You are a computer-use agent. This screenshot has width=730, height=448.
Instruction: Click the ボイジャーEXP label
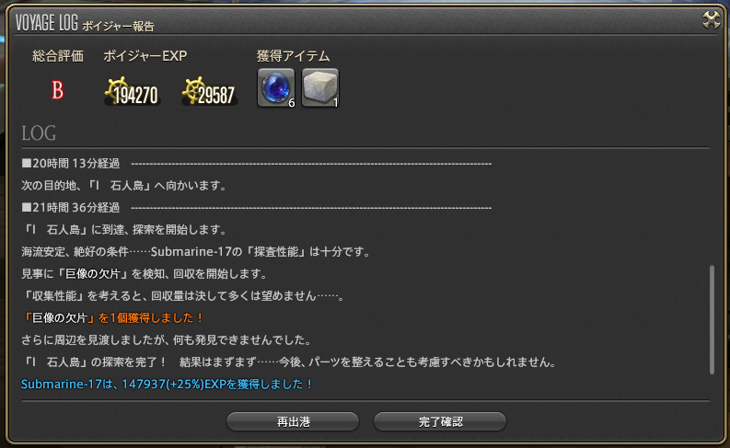pos(145,56)
